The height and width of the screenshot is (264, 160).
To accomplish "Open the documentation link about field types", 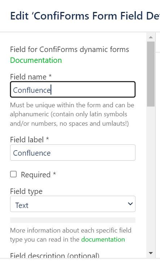I will click(103, 239).
